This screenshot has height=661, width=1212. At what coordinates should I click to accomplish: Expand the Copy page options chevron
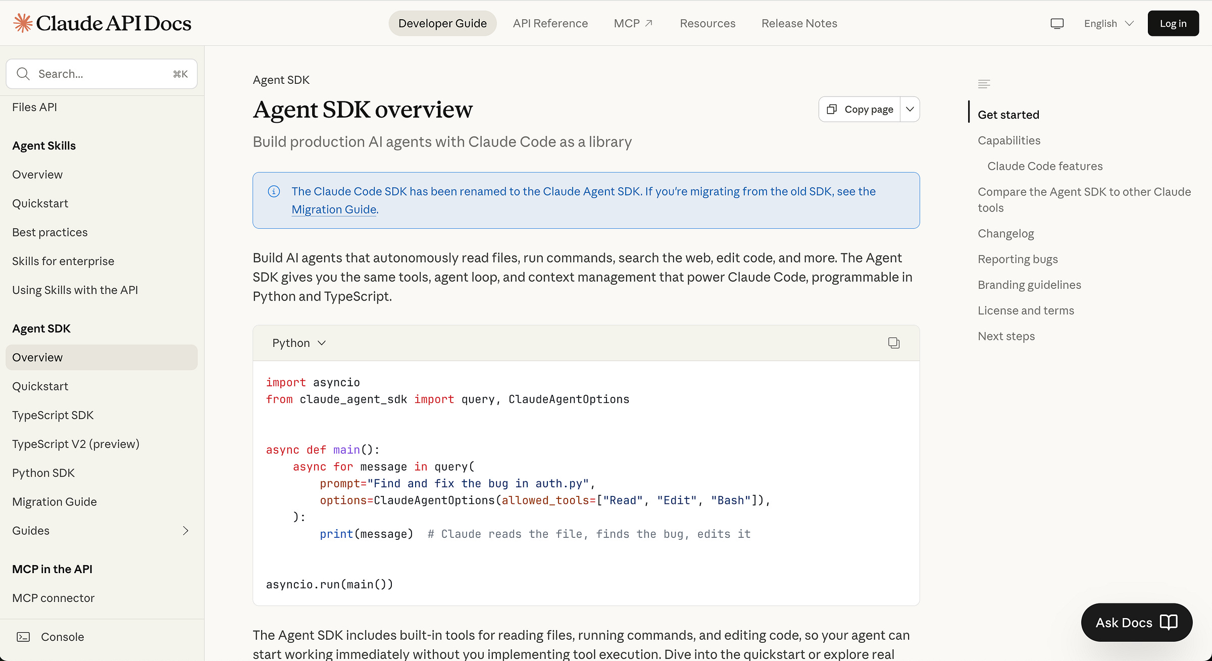tap(910, 109)
